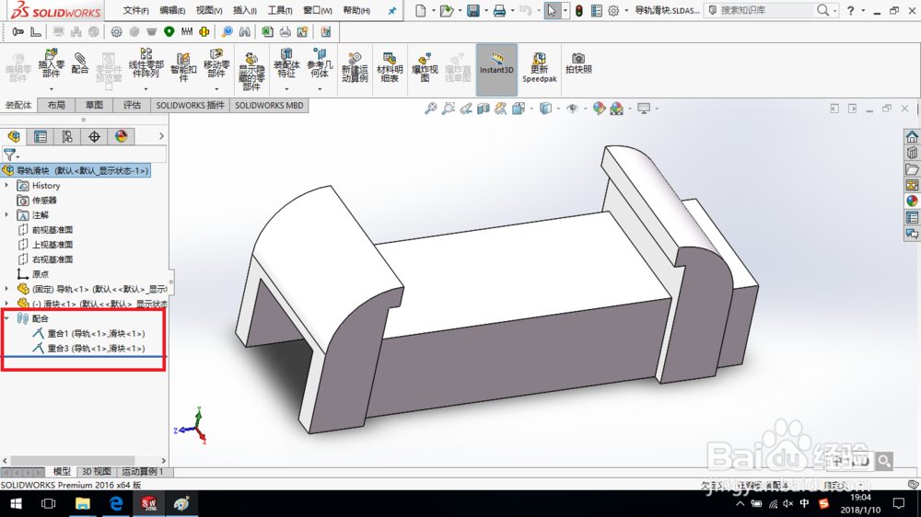Image resolution: width=921 pixels, height=517 pixels.
Task: Toggle Instant3D mode
Action: coord(496,69)
